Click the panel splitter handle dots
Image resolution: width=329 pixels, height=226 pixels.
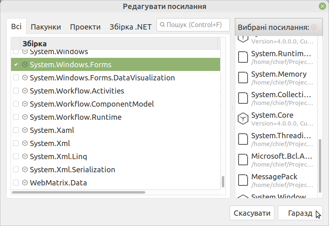(x=232, y=108)
